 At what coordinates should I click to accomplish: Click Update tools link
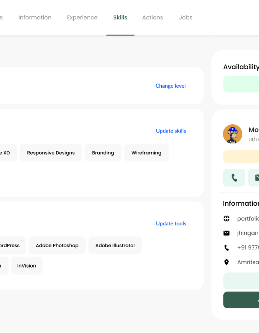click(171, 223)
